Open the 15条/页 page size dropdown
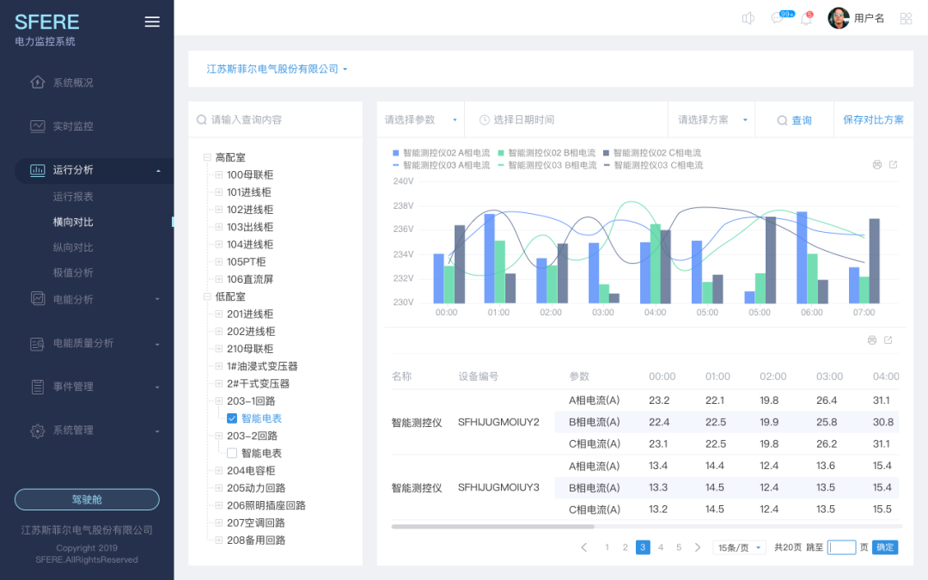928x580 pixels. pos(739,547)
